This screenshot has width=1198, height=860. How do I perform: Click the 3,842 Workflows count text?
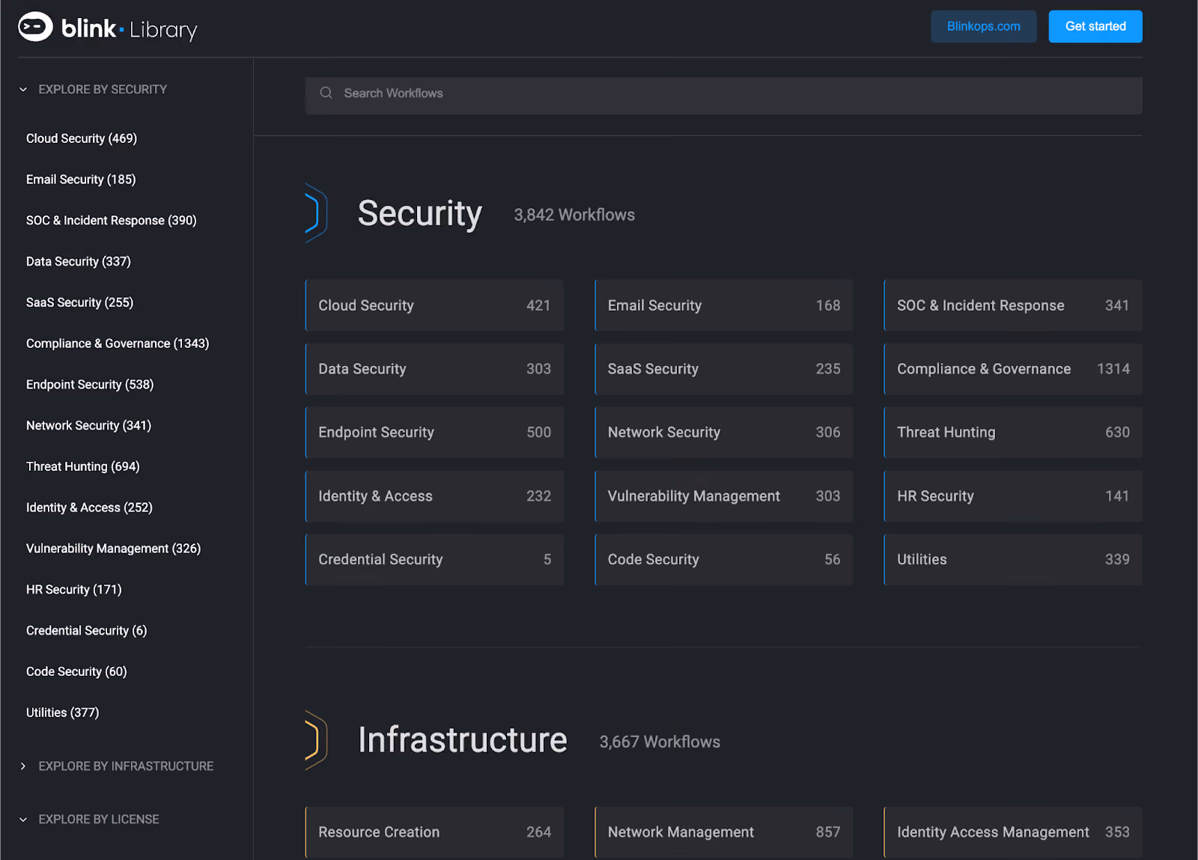(x=574, y=216)
